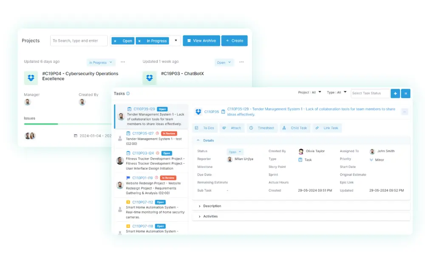
Task: Open the Project: All filter dropdown
Action: click(310, 92)
